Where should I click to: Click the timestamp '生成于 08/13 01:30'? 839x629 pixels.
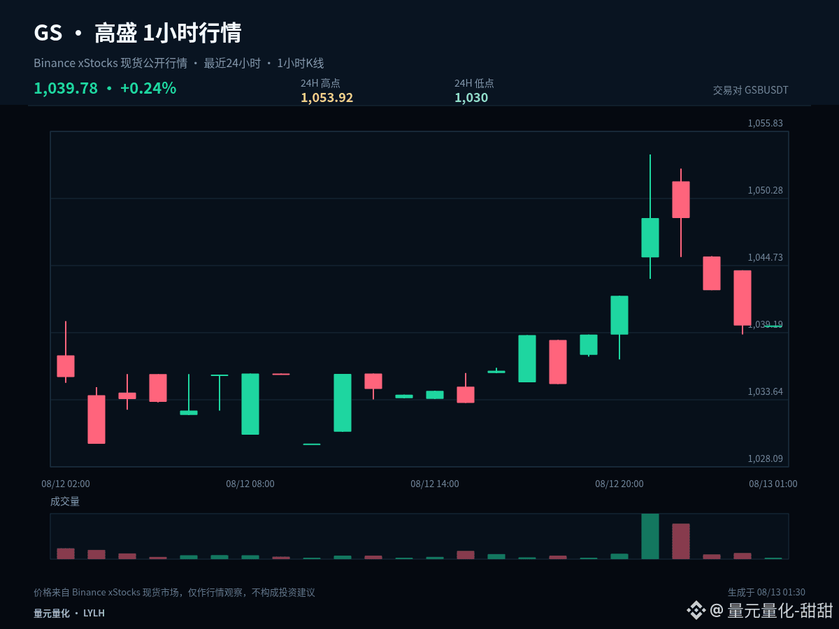click(766, 593)
